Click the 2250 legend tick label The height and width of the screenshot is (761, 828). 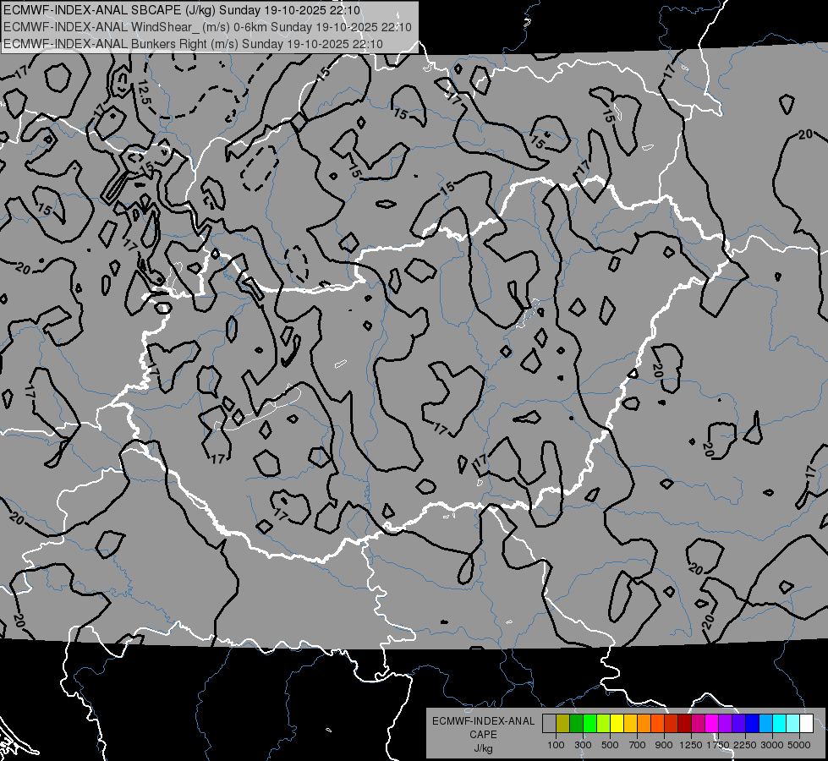click(x=744, y=745)
